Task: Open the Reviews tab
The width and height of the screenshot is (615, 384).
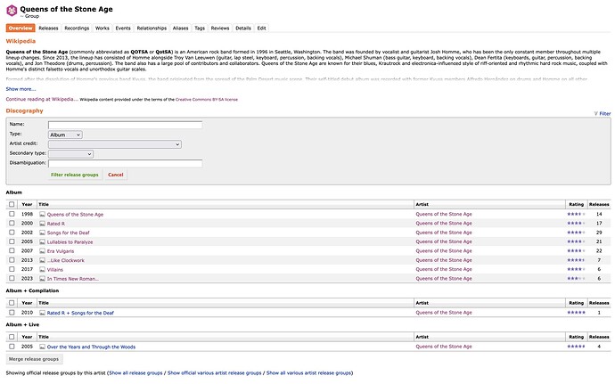Action: (x=220, y=29)
